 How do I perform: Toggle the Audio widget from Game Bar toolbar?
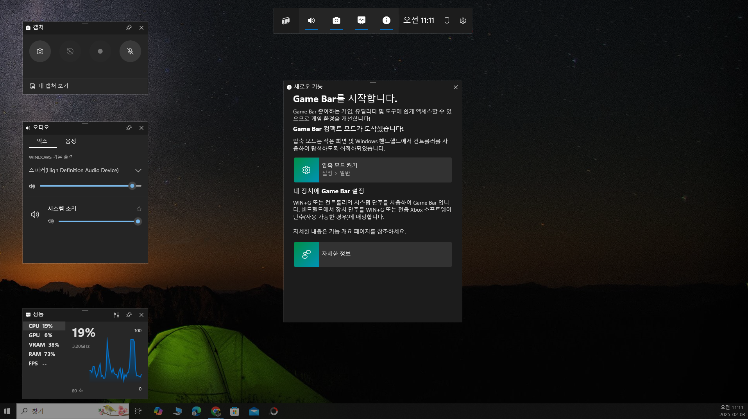311,21
